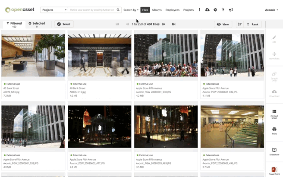283x177 pixels.
Task: Click the 7.2 MB file size
Action: (7, 96)
